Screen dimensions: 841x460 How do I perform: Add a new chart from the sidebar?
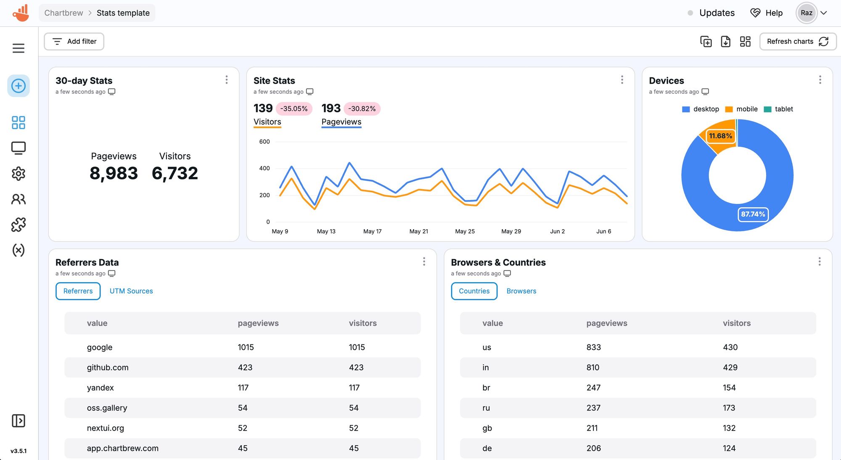point(18,86)
